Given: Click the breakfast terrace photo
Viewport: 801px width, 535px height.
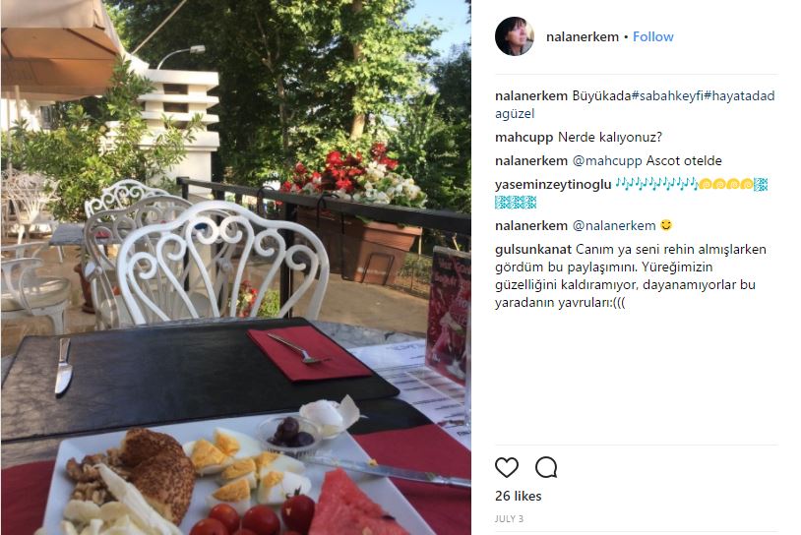Looking at the screenshot, I should [235, 267].
